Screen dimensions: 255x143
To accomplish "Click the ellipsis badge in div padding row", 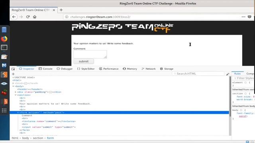I will (x=51, y=92).
